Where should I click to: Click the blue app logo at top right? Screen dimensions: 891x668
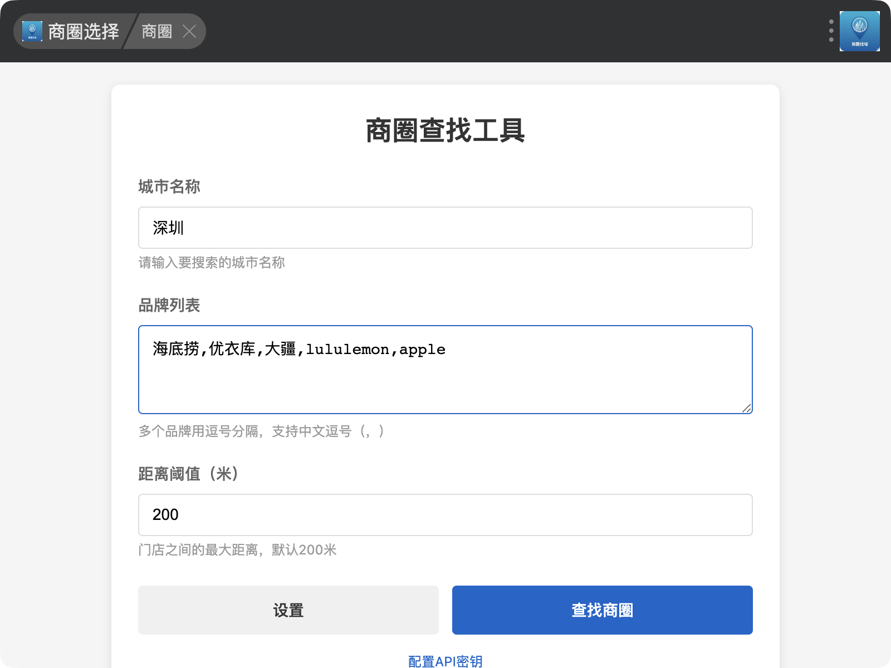859,31
